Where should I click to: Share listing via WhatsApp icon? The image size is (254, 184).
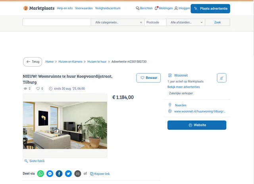[x=40, y=174]
